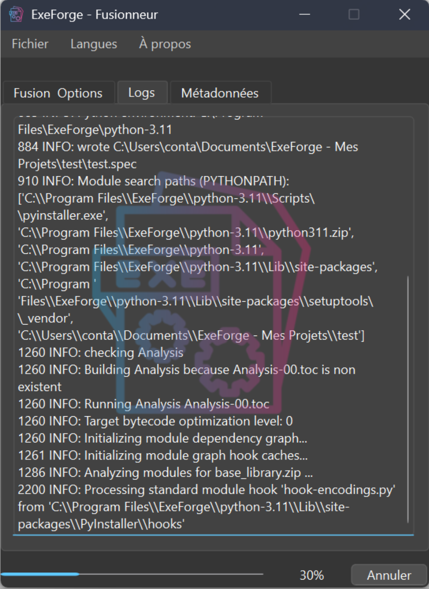Minimize the ExeForge window
Viewport: 429px width, 589px height.
pyautogui.click(x=304, y=14)
